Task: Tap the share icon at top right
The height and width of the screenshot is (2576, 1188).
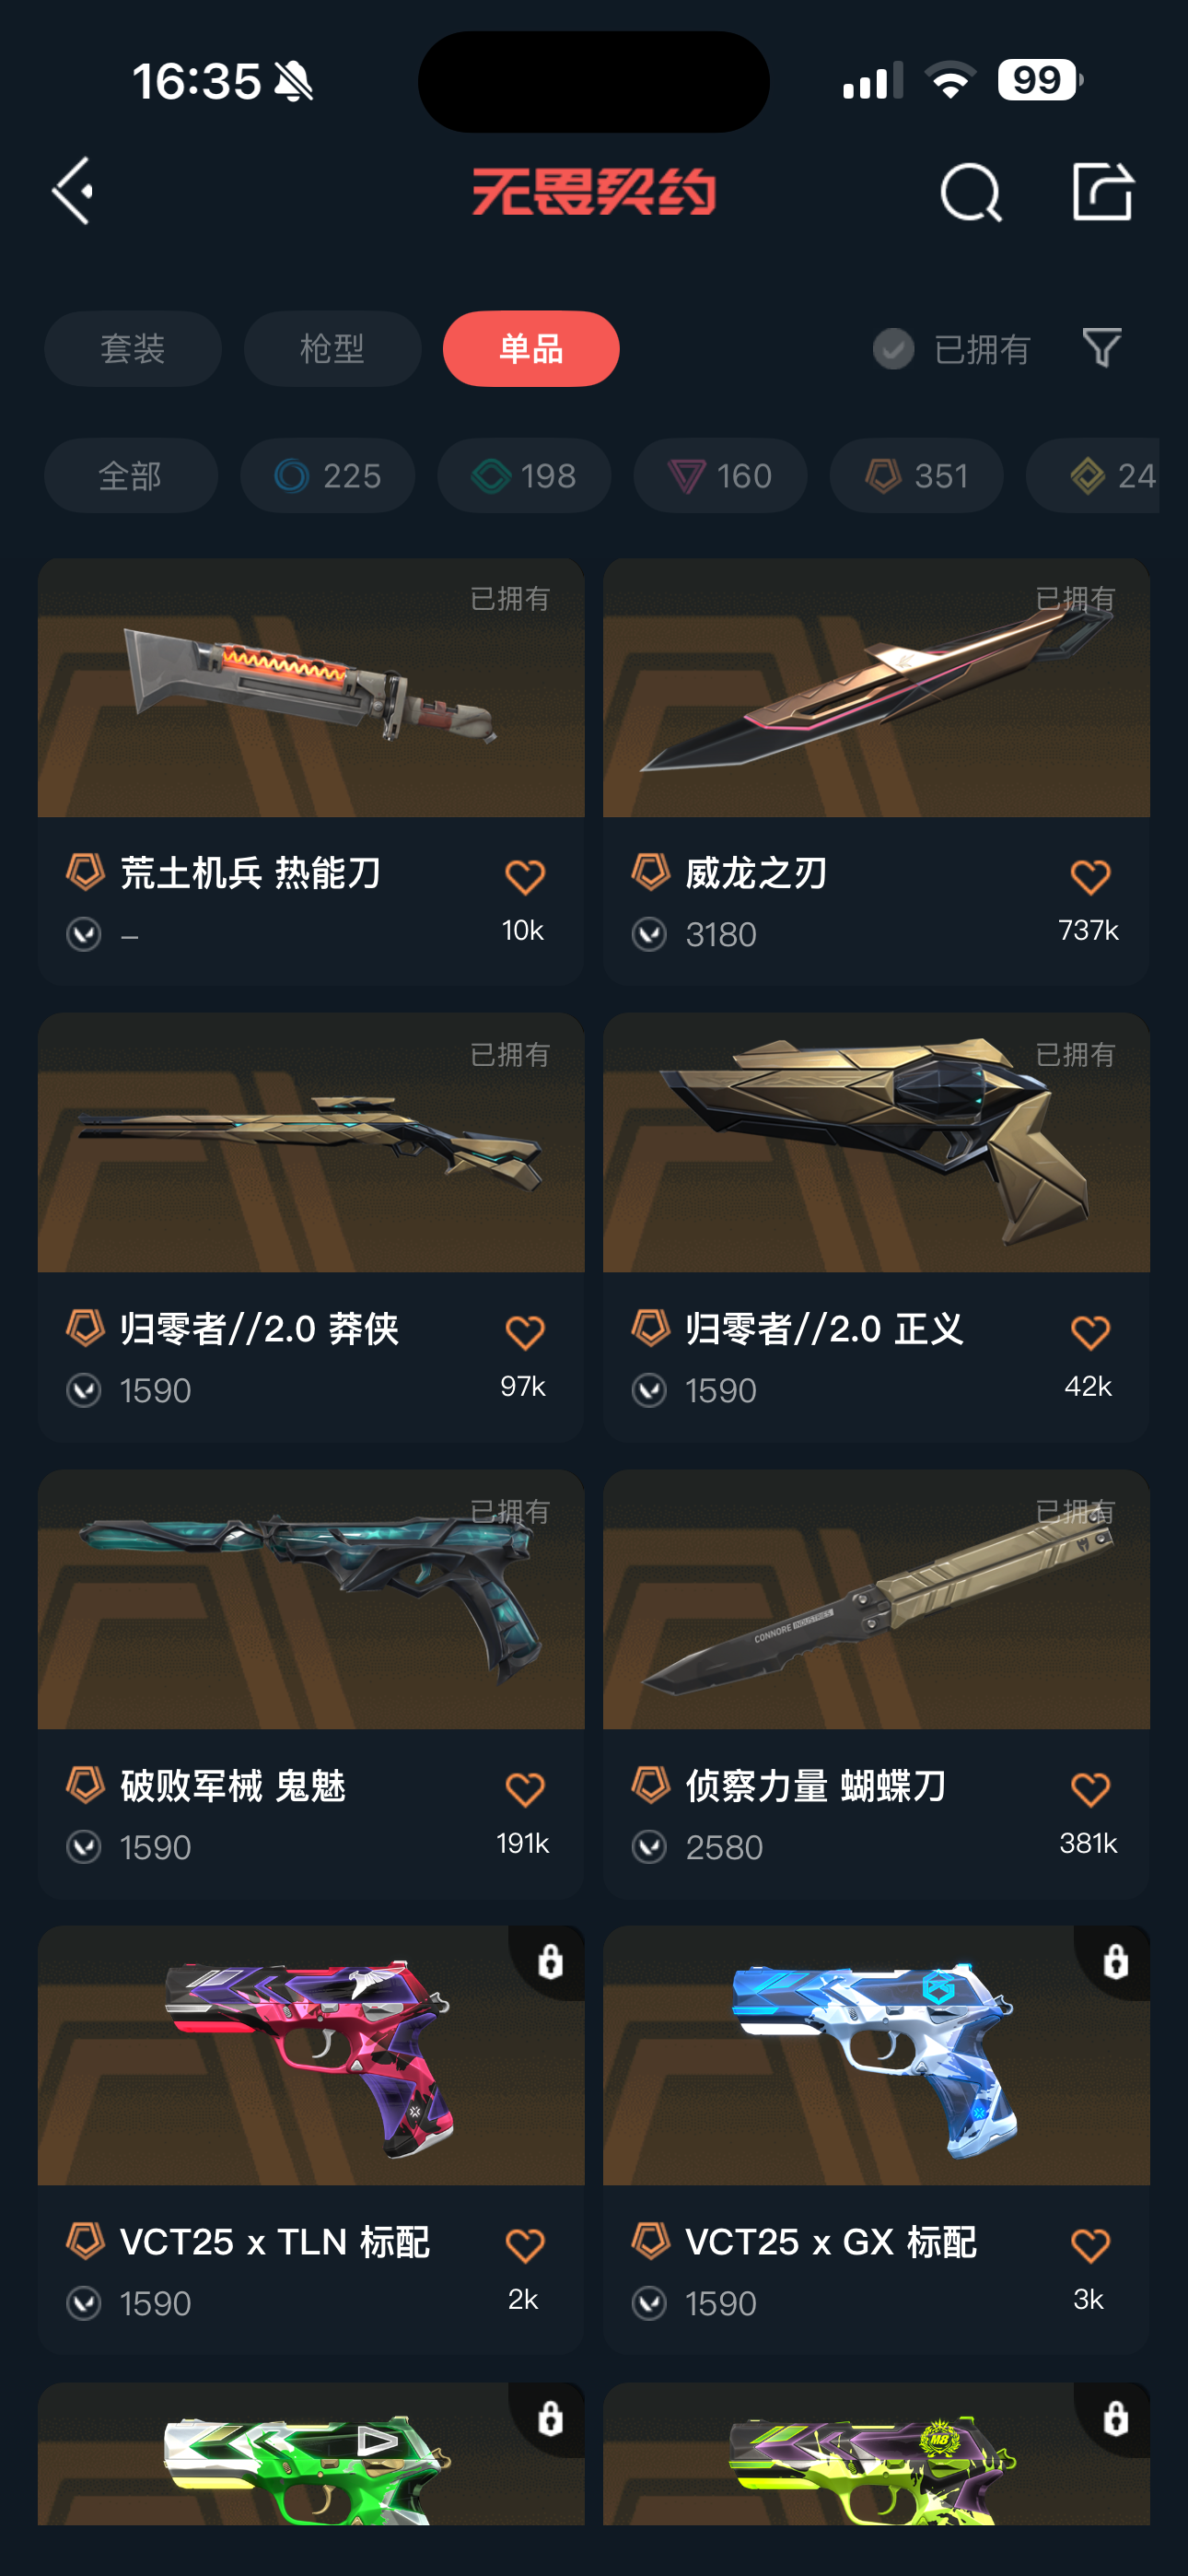Action: [x=1102, y=190]
